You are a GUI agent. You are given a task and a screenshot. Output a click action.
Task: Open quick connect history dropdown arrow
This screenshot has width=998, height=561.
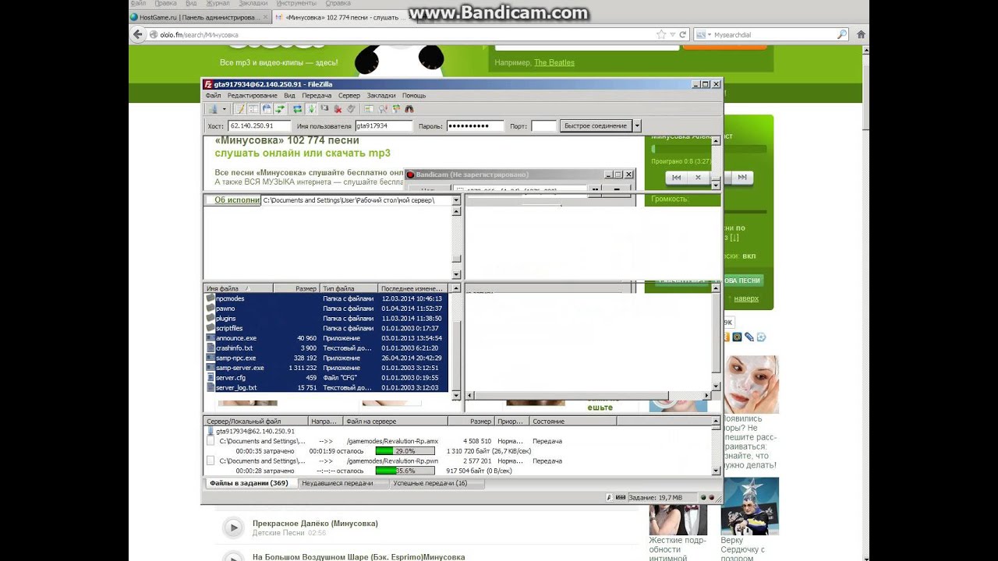pos(637,125)
